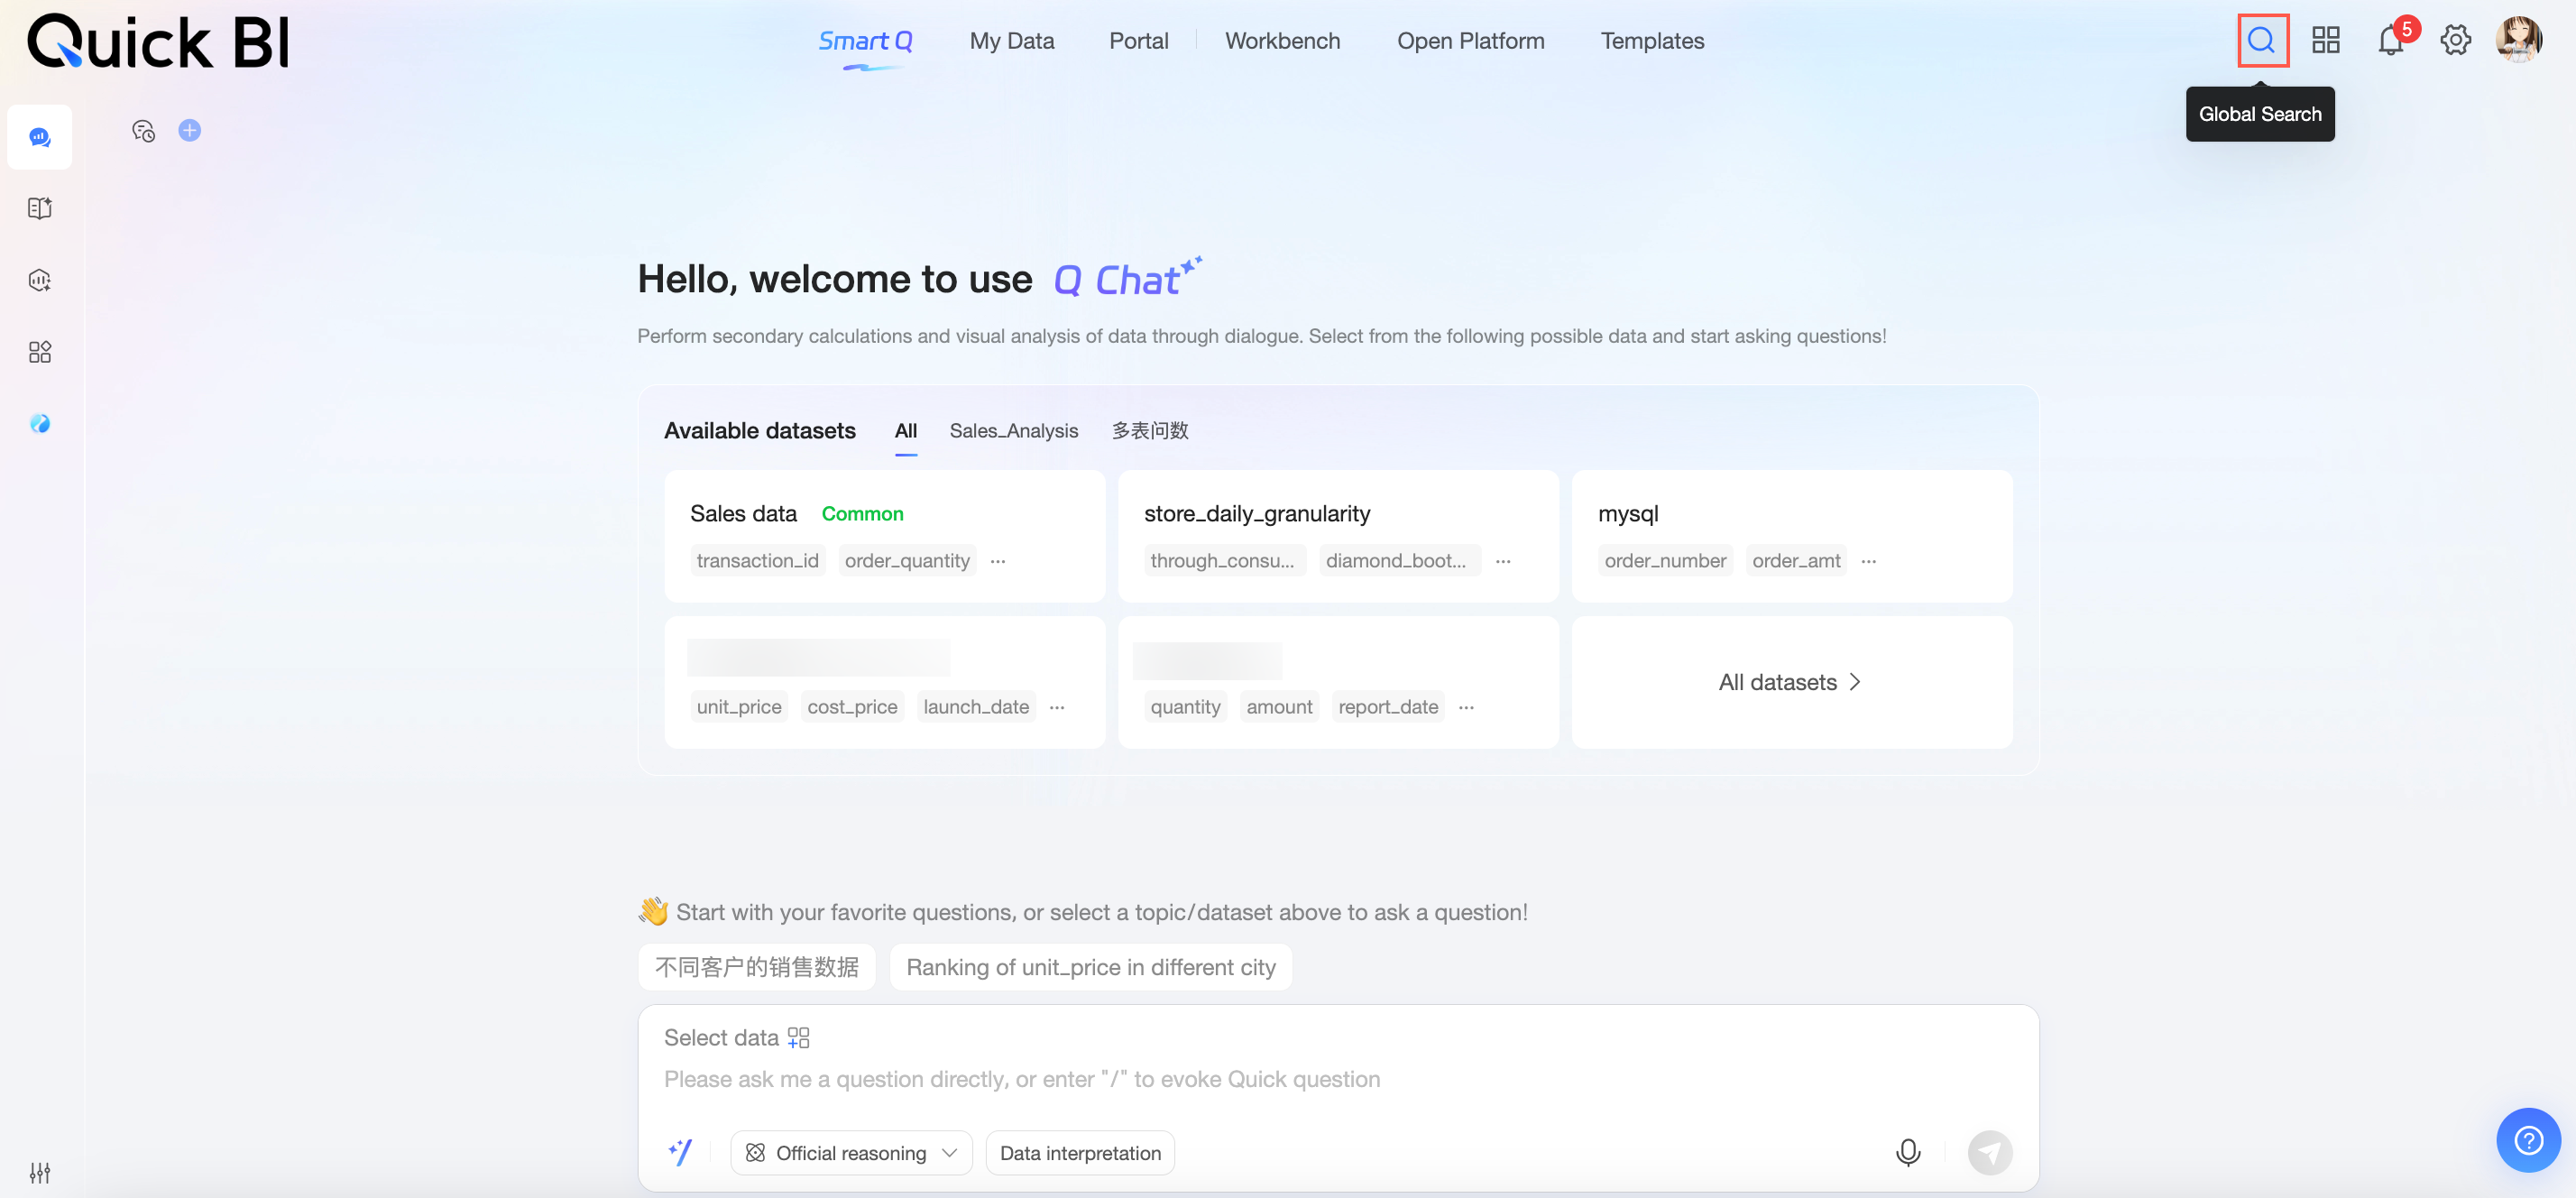Click the amount field tag
The height and width of the screenshot is (1198, 2576).
click(1279, 707)
